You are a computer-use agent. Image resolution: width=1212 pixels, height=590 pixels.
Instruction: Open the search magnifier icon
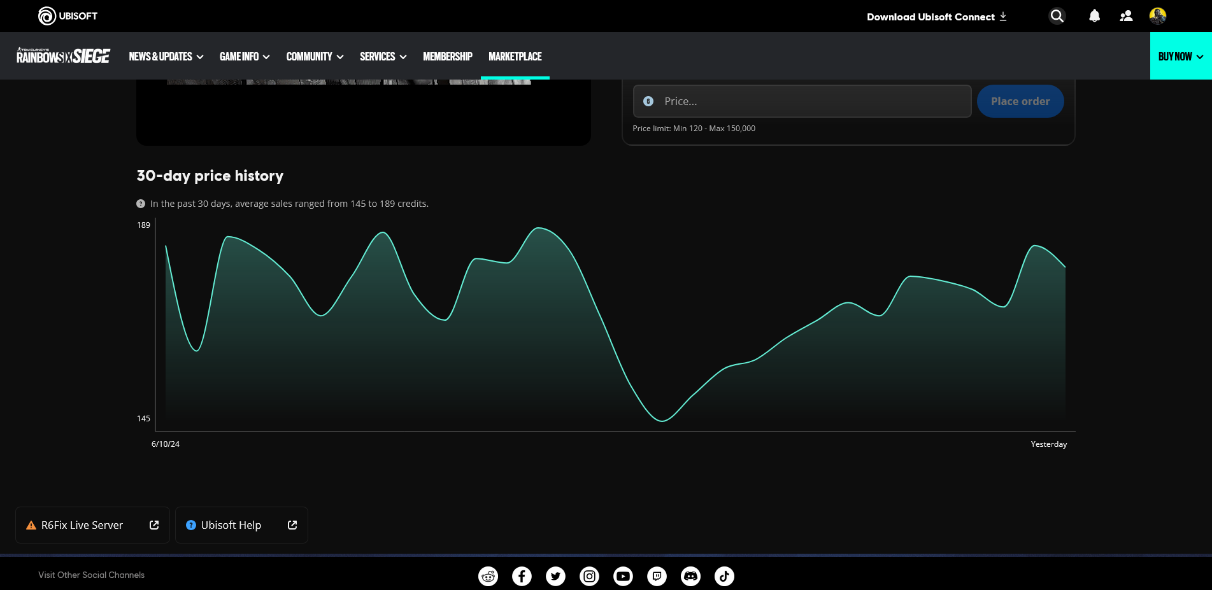(1057, 16)
